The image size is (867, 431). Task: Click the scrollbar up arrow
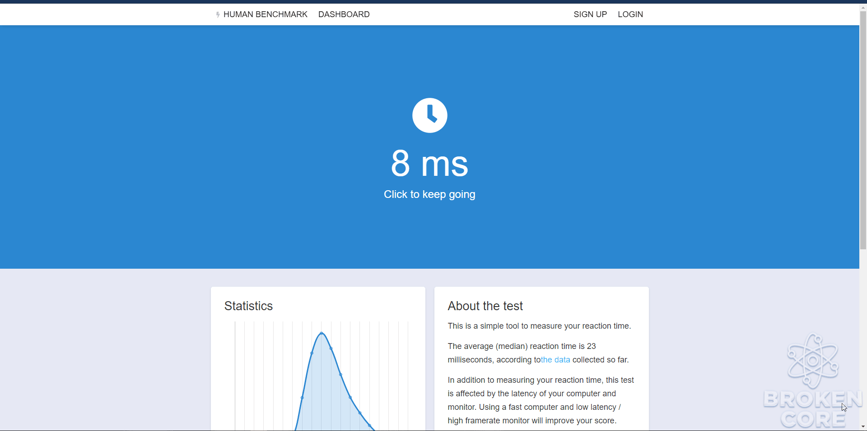pos(863,7)
